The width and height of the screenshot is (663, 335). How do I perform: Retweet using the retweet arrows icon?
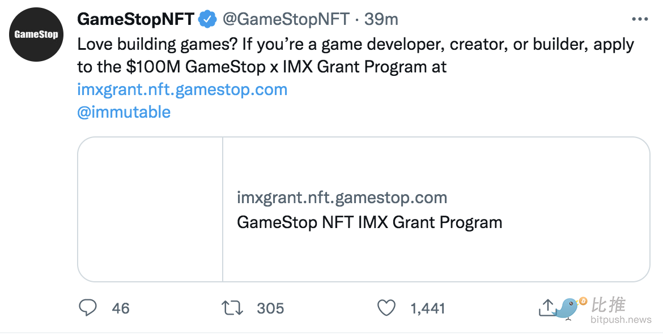point(232,308)
